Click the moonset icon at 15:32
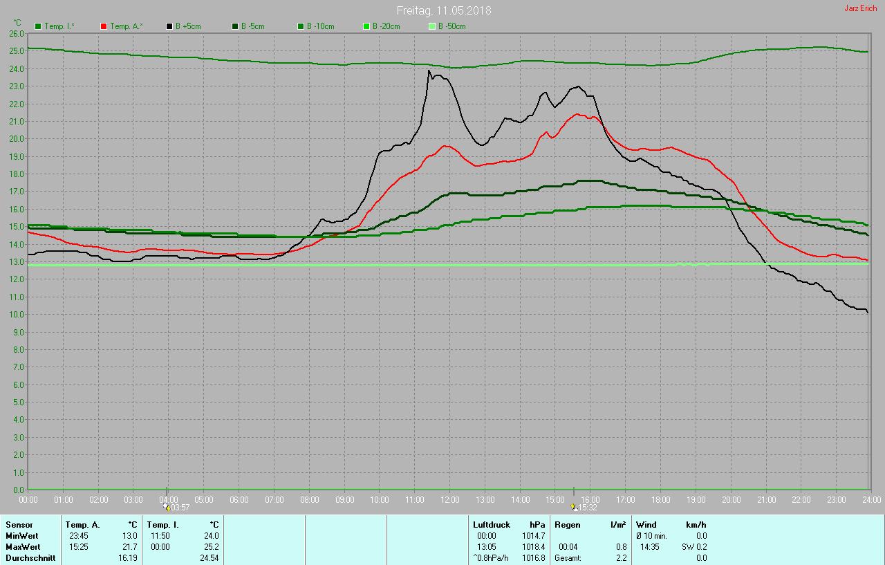 click(x=573, y=507)
